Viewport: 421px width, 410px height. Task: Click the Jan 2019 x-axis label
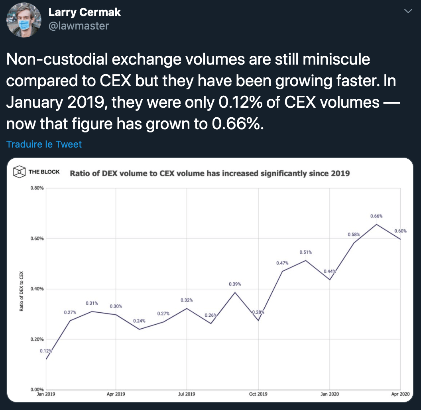(x=45, y=394)
